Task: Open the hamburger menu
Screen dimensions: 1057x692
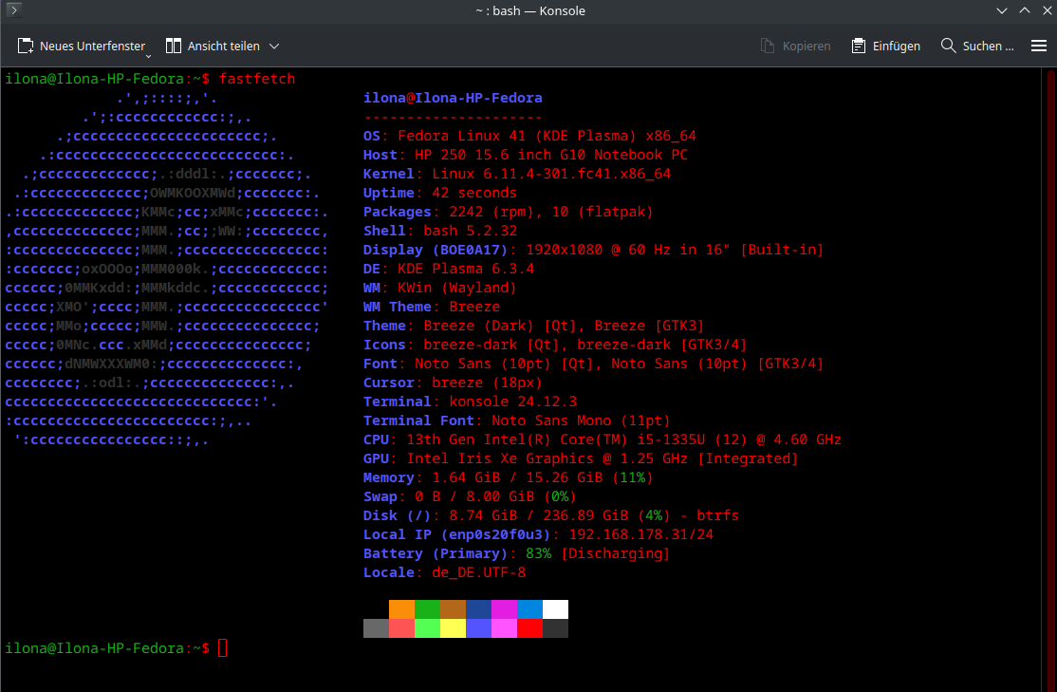Action: tap(1039, 46)
